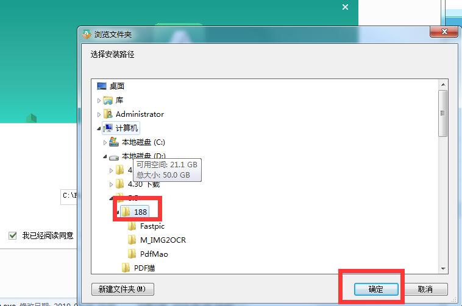Select the 库 libraries folder icon

(108, 100)
